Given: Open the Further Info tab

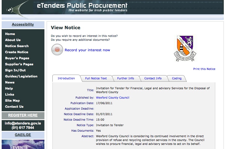Looking at the screenshot, I should pos(125,78).
